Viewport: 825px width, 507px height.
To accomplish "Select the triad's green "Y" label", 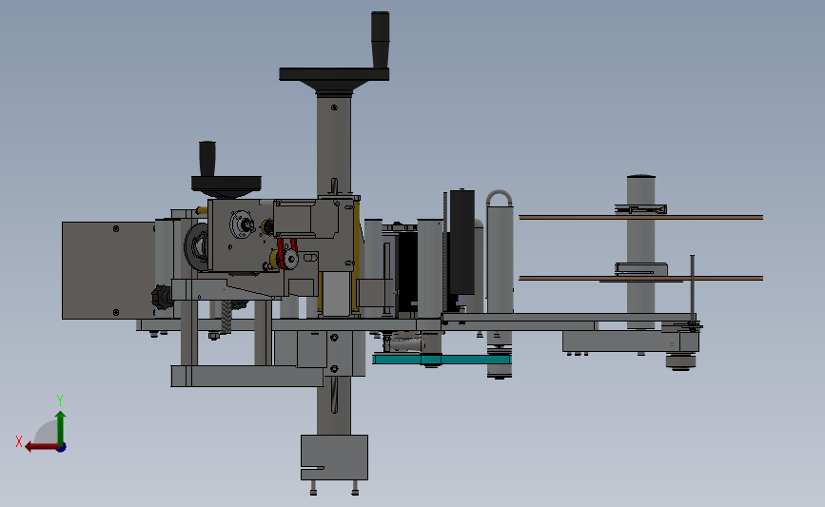I will tap(60, 400).
